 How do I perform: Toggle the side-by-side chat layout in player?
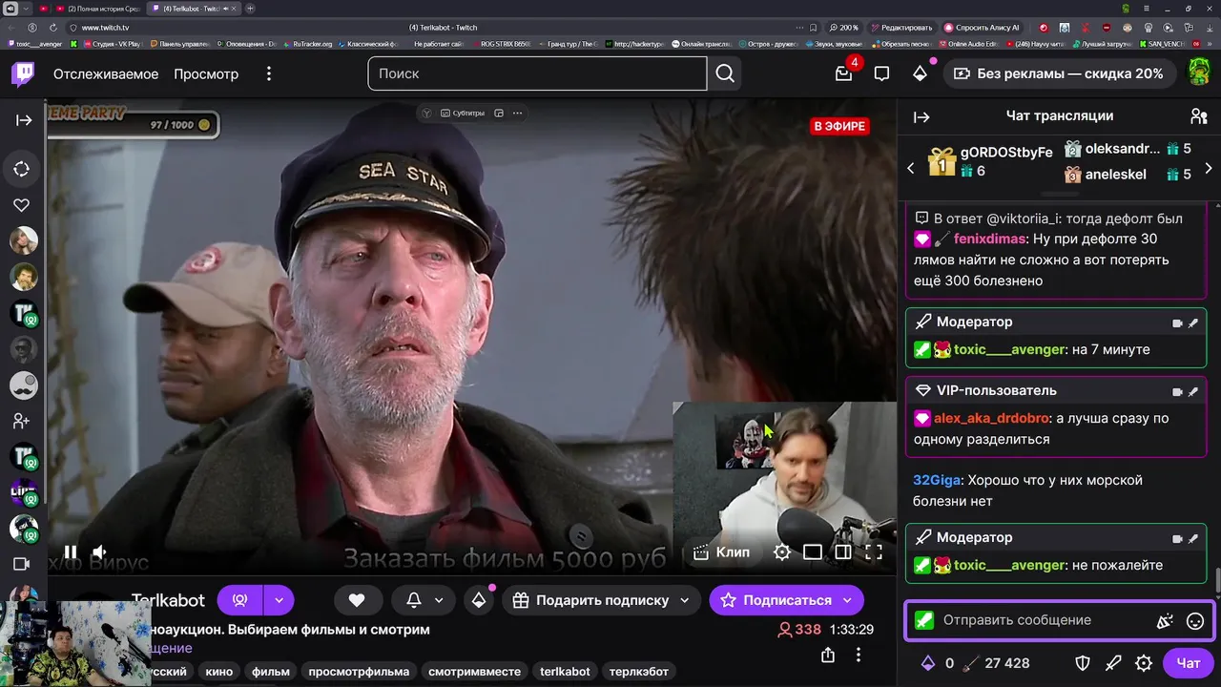[x=843, y=552]
